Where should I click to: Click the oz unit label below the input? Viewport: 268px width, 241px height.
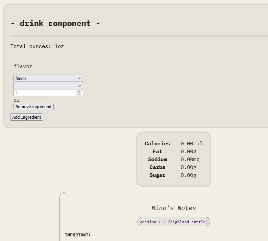click(x=16, y=100)
